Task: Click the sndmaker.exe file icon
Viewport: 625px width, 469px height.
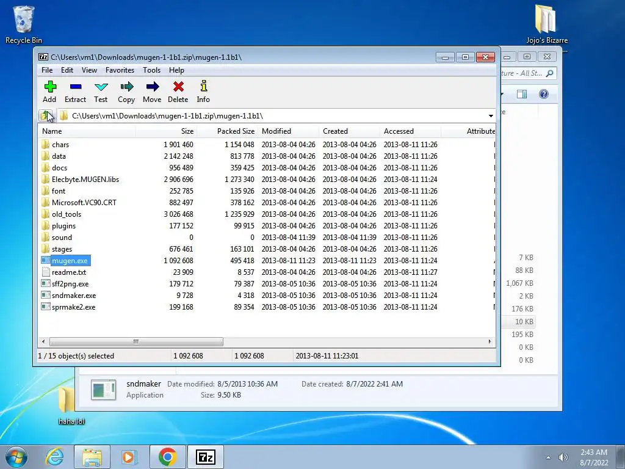Action: click(x=45, y=295)
